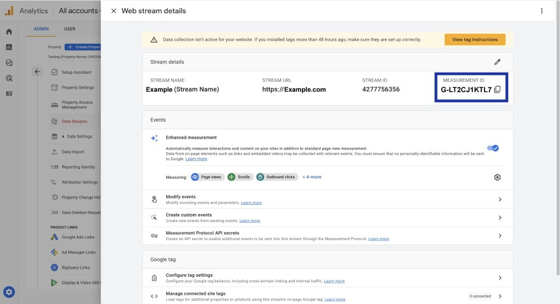The height and width of the screenshot is (304, 560).
Task: Open Learn more link for Modify events
Action: coord(251,203)
